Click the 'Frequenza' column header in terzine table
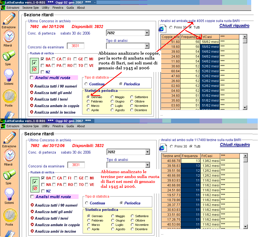Image resolution: width=258 pixels, height=237 pixels. coord(191,156)
